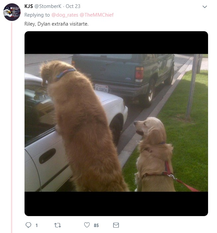Click the 'Replying to' label

(37, 15)
